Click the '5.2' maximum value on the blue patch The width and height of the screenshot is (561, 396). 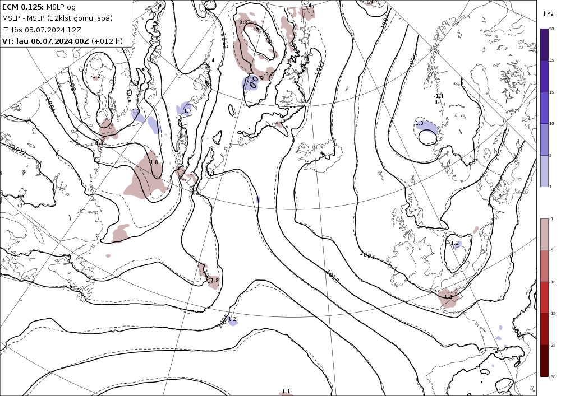click(x=250, y=82)
